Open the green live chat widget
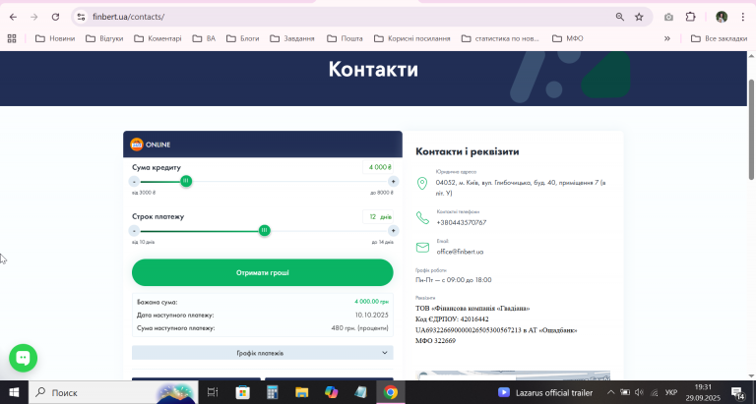This screenshot has width=756, height=404. point(24,358)
